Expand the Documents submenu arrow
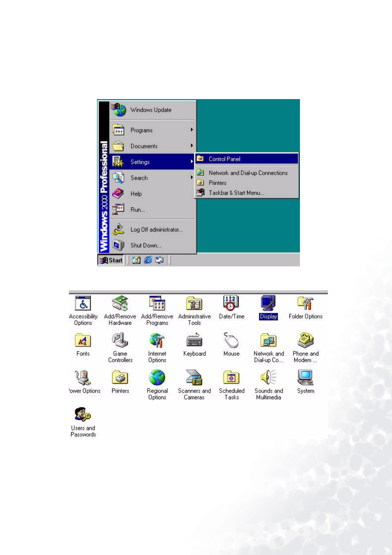 click(x=191, y=146)
